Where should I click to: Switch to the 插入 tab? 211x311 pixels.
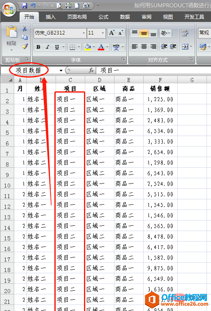tap(51, 17)
